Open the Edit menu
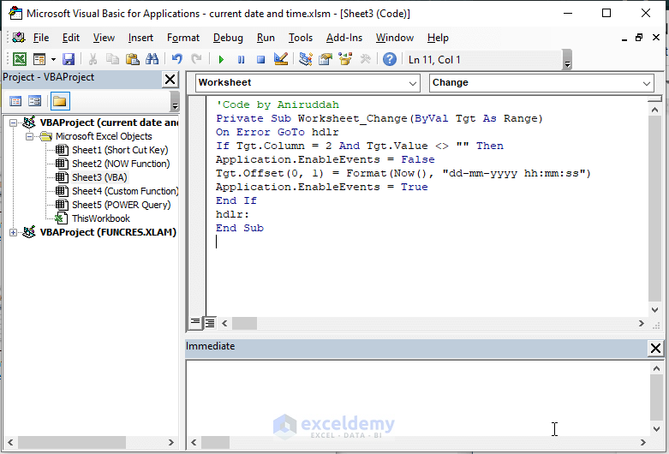Viewport: 669px width, 454px height. (71, 38)
